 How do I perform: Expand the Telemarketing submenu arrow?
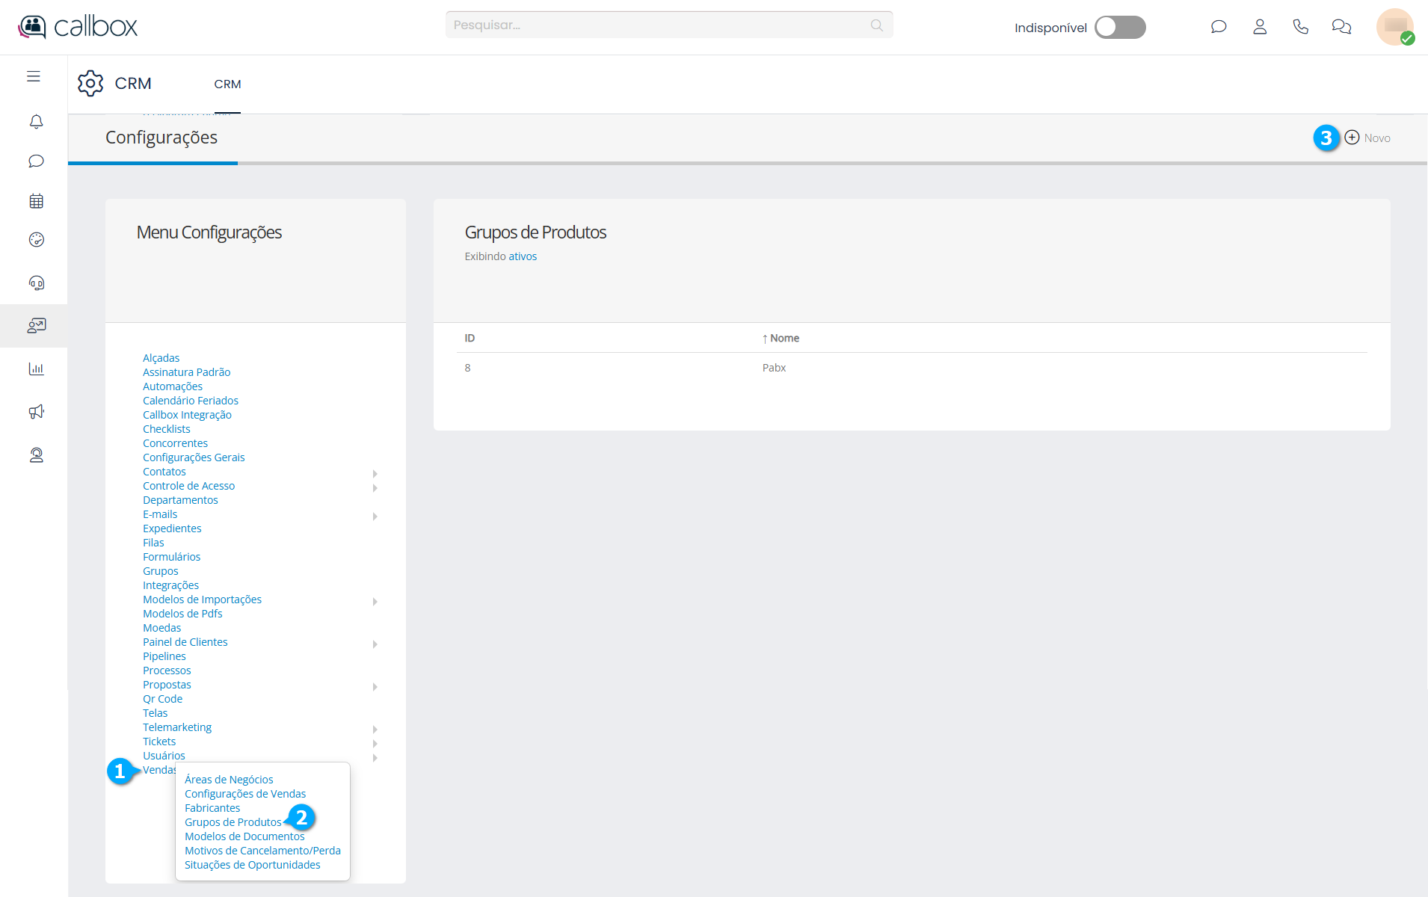point(375,729)
